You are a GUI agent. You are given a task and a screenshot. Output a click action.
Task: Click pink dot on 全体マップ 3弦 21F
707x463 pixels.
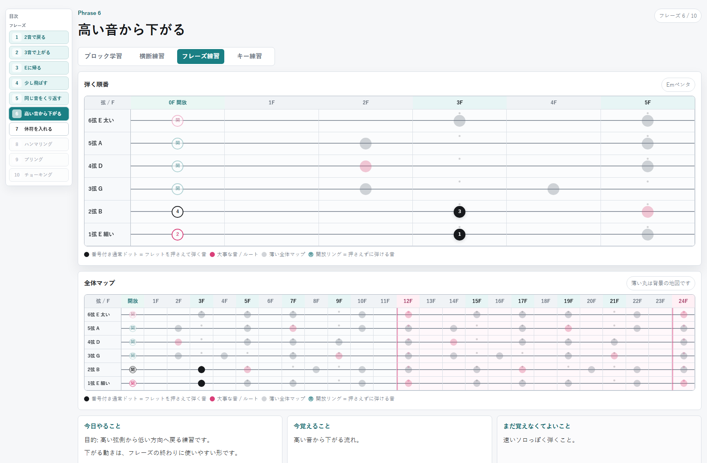point(614,356)
